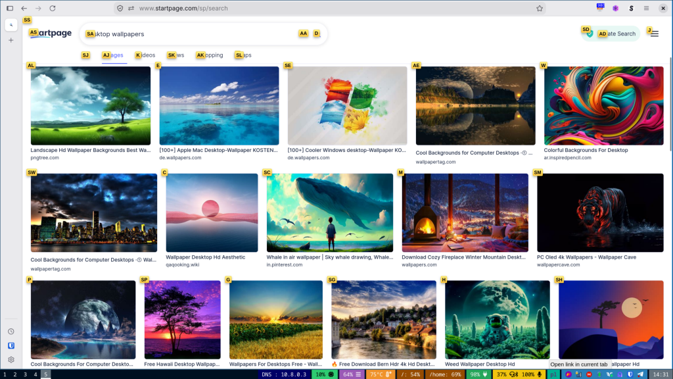Click wallpapers.com source link
673x379 pixels.
[419, 265]
